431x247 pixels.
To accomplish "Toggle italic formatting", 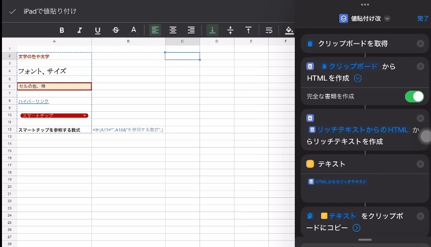I will coord(80,30).
